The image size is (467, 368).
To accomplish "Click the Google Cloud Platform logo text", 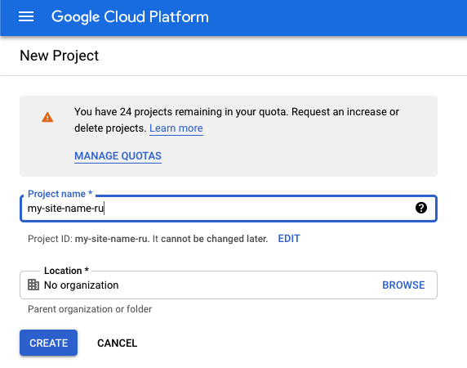I will pos(130,17).
